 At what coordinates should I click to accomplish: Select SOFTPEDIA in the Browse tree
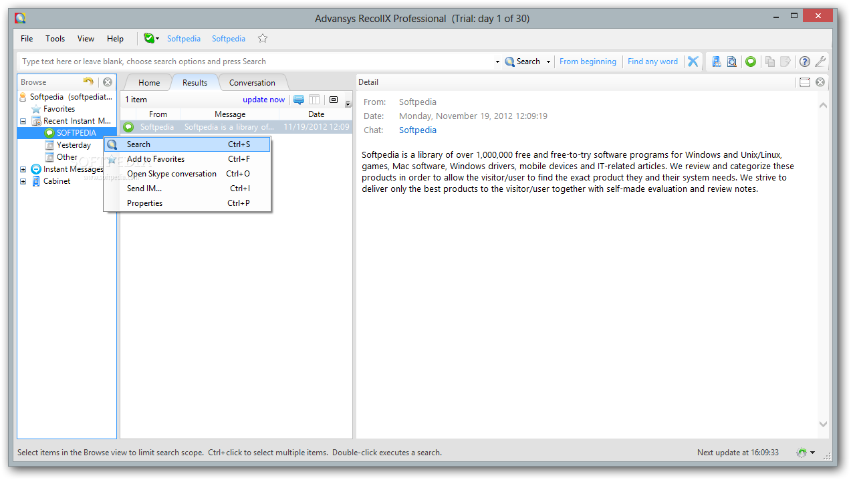point(76,133)
